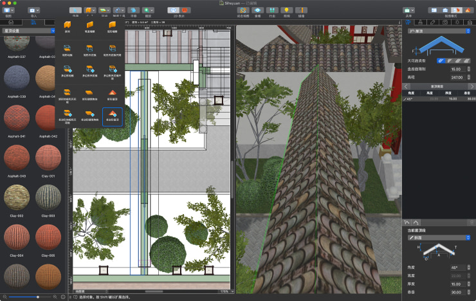Open the stamp-shaped inspector tab
Screen dimensions: 476x301
(x=421, y=23)
